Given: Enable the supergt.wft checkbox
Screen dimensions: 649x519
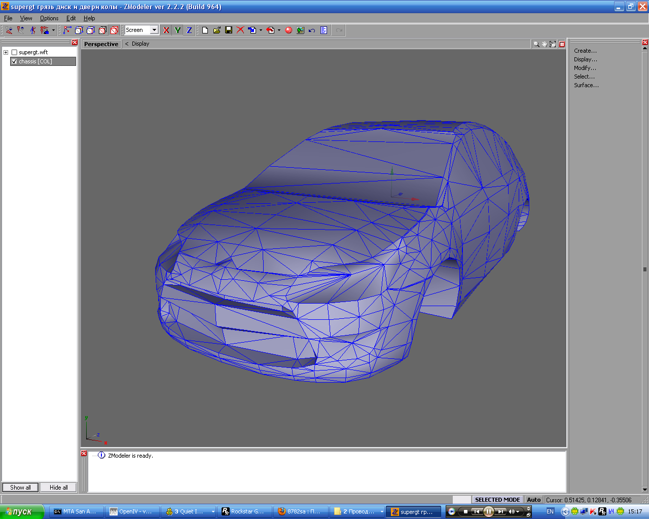Looking at the screenshot, I should (14, 52).
